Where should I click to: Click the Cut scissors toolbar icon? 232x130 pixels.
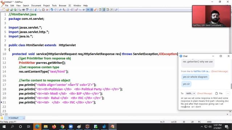[36, 10]
